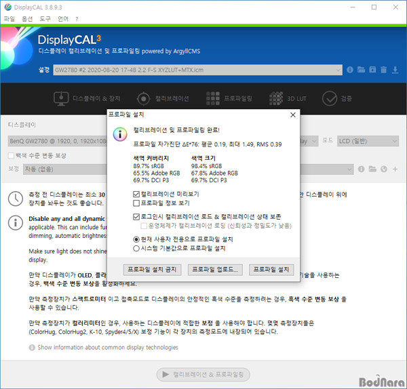This screenshot has width=407, height=389.
Task: Open the ? help menu
Action: [77, 19]
